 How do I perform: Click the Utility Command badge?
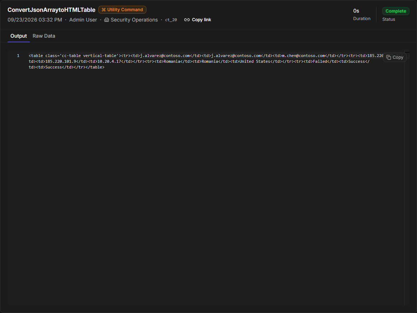pos(122,10)
